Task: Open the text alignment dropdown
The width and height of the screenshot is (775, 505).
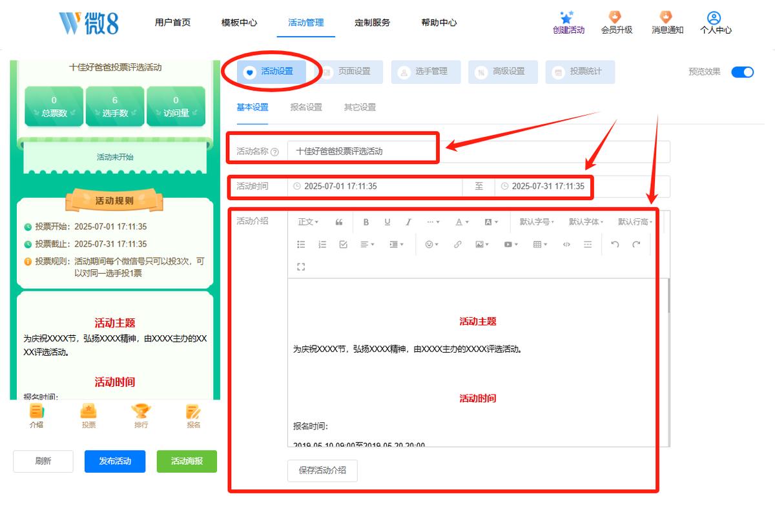Action: pyautogui.click(x=367, y=245)
